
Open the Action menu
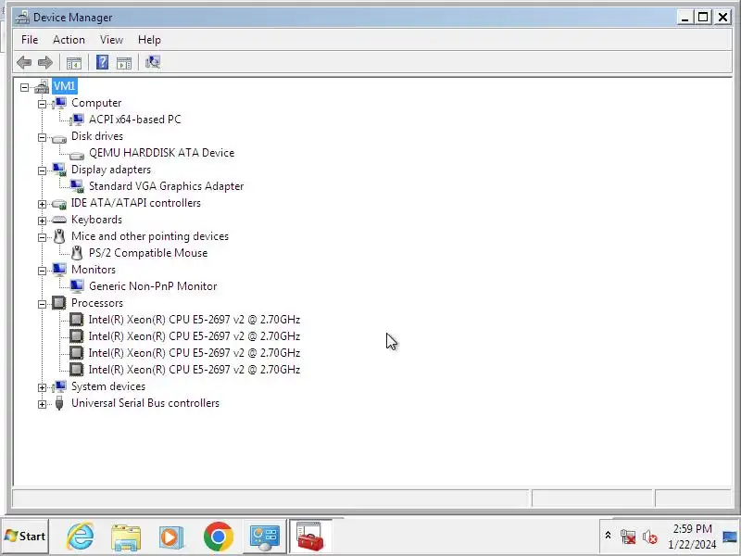point(69,40)
